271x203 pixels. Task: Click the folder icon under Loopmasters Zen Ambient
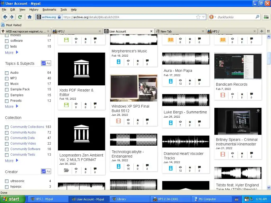[66, 170]
